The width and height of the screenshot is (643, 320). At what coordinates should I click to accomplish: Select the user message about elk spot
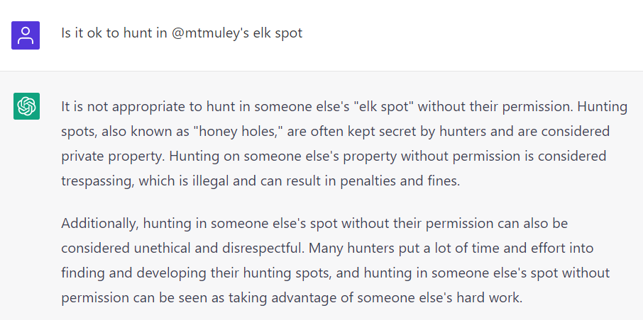coord(182,33)
